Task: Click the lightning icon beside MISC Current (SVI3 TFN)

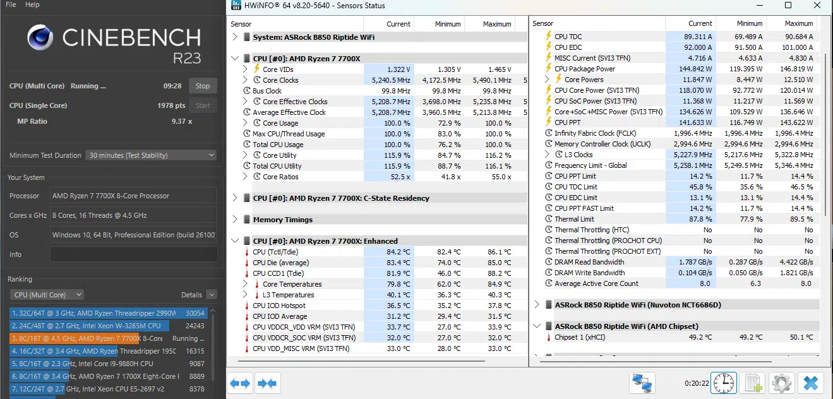Action: point(548,58)
